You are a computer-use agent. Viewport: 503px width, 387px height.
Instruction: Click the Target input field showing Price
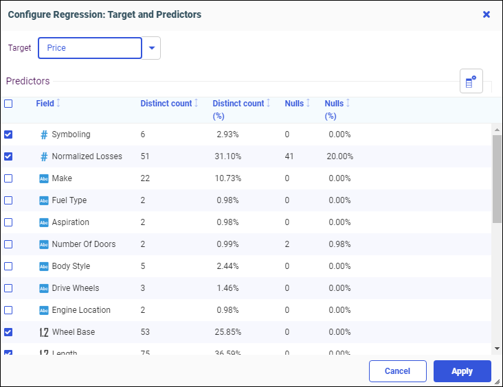click(x=89, y=48)
